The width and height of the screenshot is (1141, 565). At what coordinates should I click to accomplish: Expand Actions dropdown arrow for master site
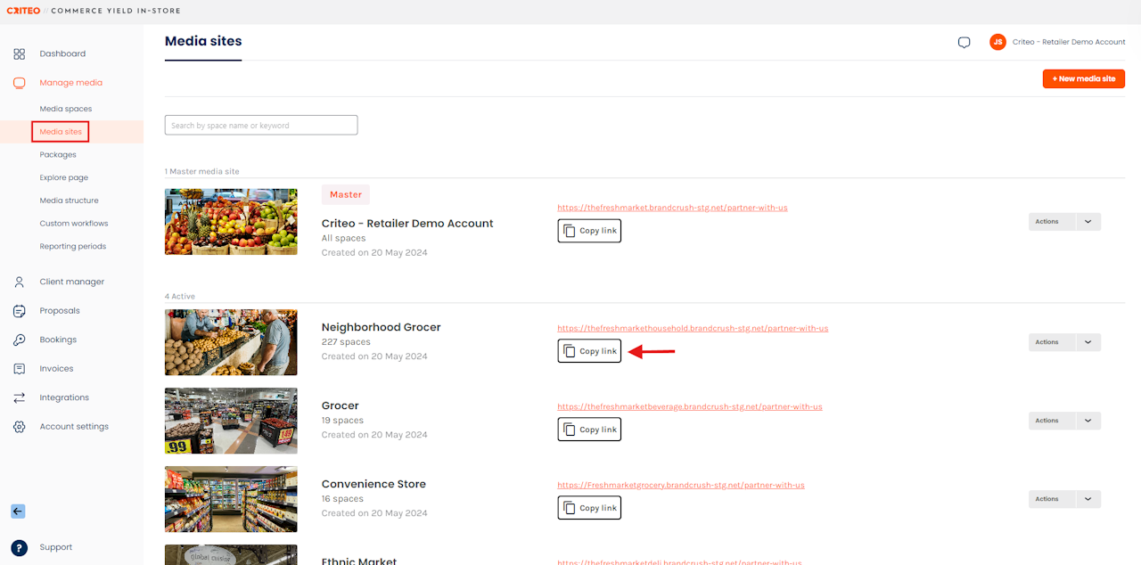point(1088,222)
